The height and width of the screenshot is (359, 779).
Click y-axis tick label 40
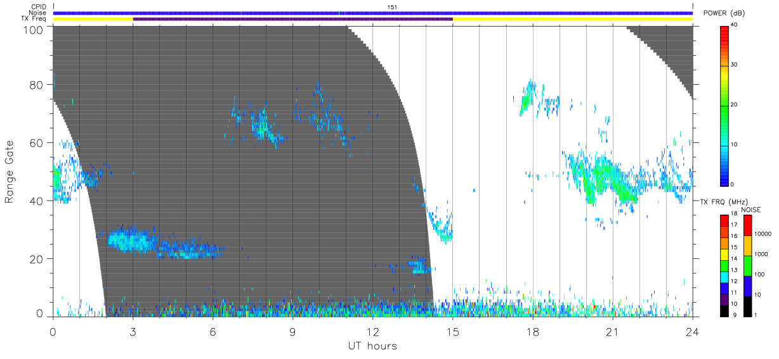click(37, 201)
